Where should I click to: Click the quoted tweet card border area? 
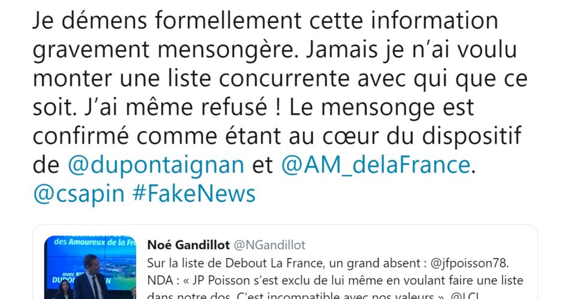(285, 262)
